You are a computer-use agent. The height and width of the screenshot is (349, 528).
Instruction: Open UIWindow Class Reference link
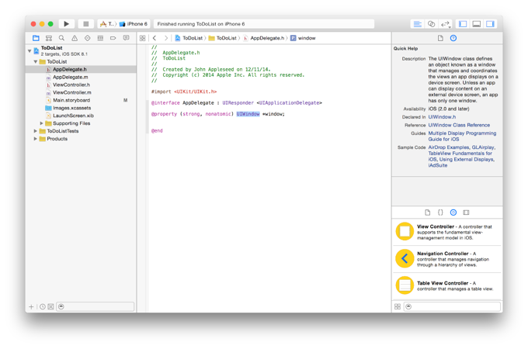pos(459,125)
